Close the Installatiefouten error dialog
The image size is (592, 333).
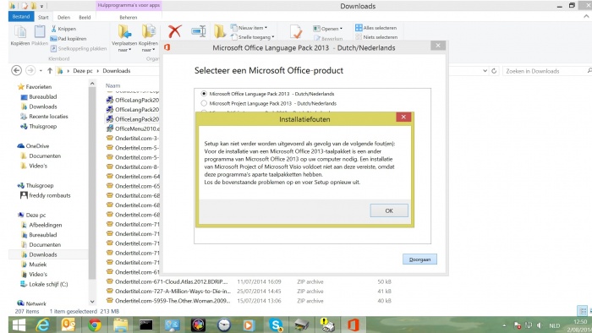[x=403, y=117]
